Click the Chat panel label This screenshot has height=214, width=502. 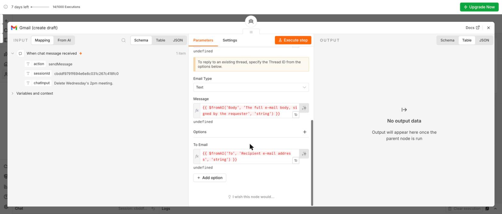(x=19, y=209)
